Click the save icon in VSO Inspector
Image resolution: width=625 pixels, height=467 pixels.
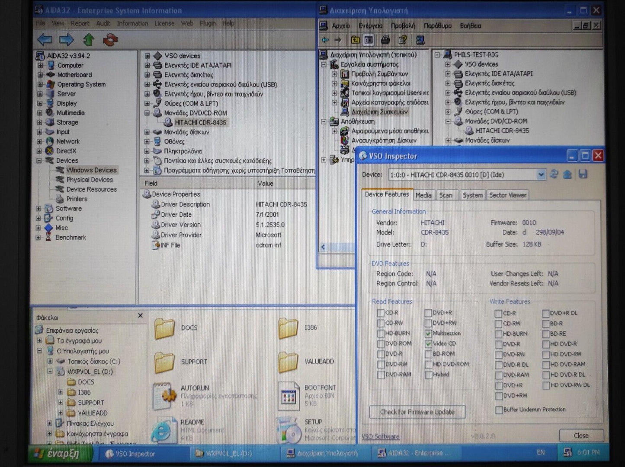click(x=583, y=175)
